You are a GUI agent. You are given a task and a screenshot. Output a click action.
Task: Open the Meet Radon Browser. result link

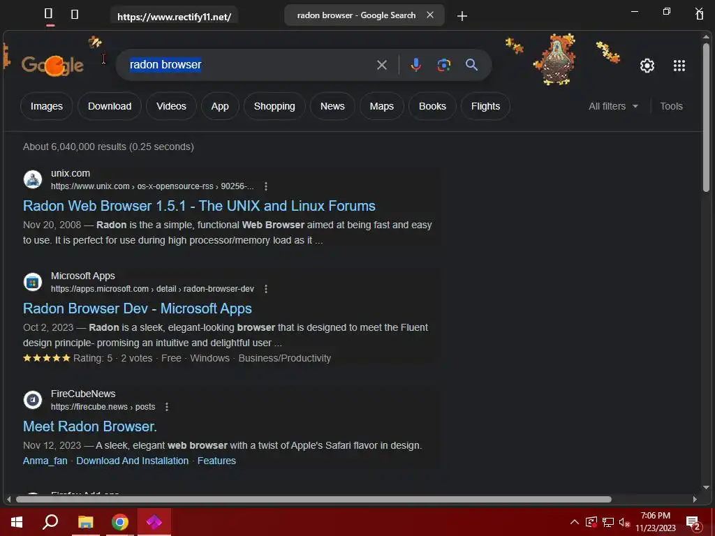(90, 426)
